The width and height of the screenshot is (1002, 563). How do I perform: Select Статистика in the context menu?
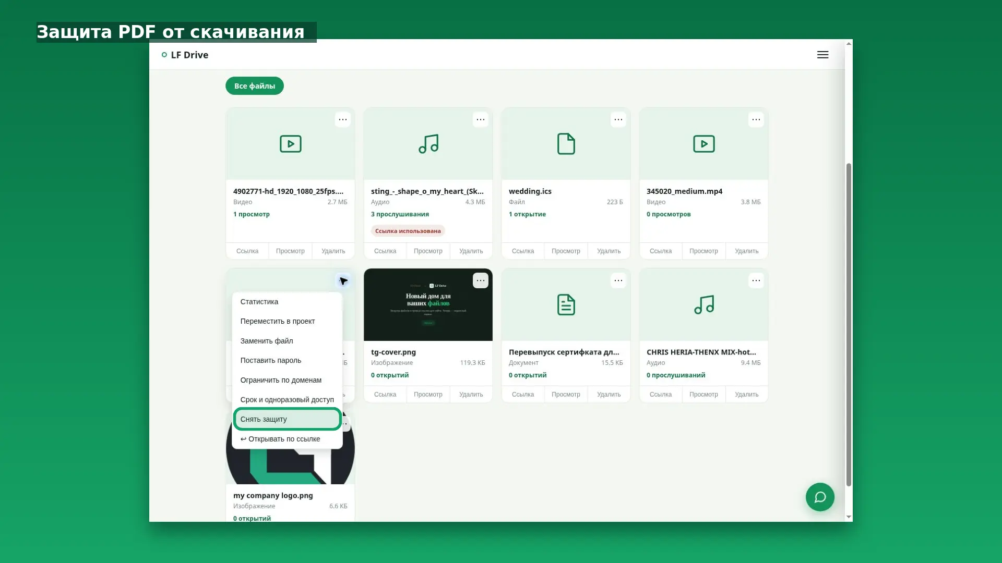(x=288, y=302)
